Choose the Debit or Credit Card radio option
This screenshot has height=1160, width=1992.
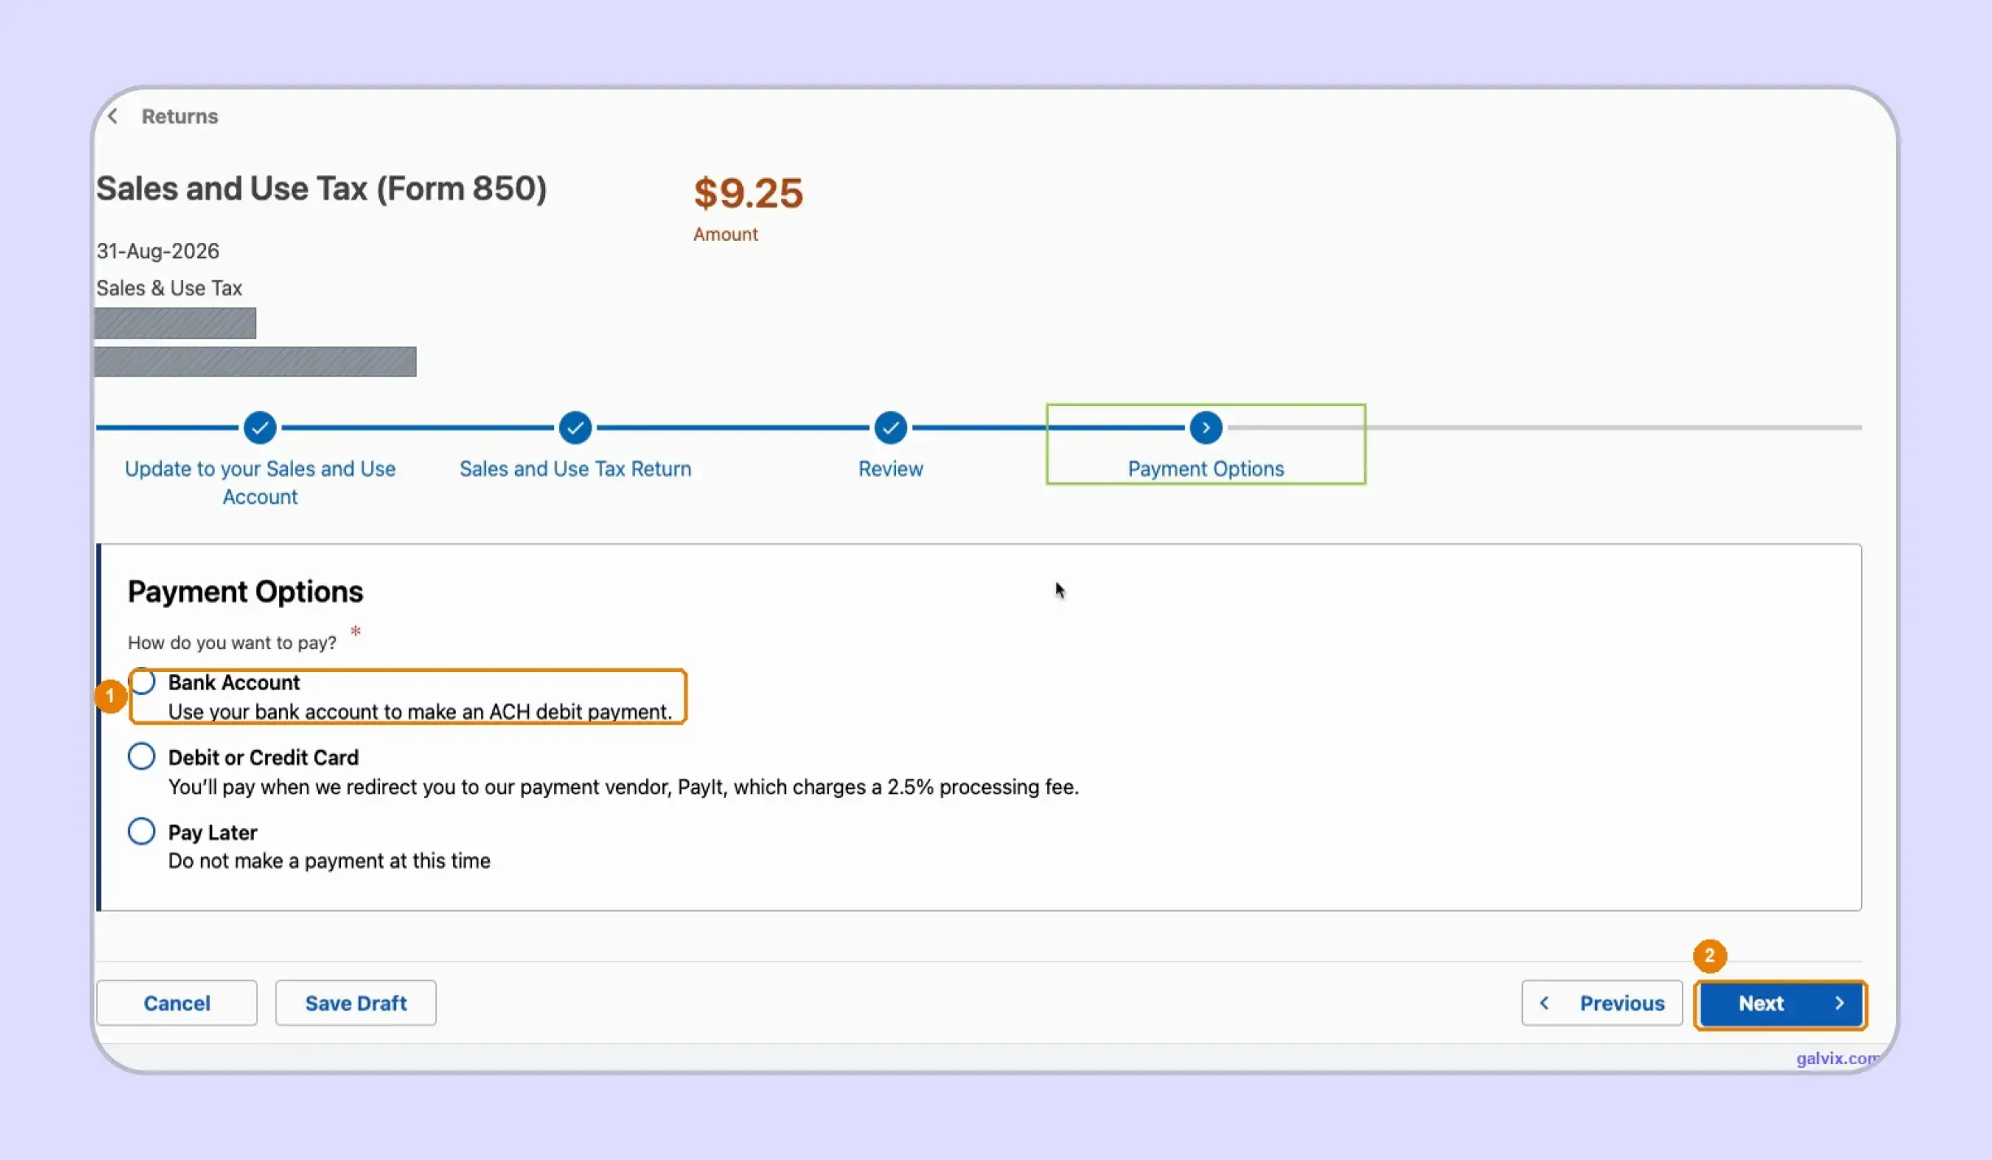point(142,757)
